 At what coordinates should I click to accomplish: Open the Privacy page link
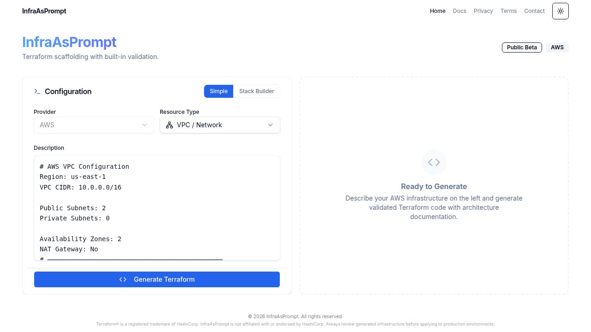coord(483,11)
